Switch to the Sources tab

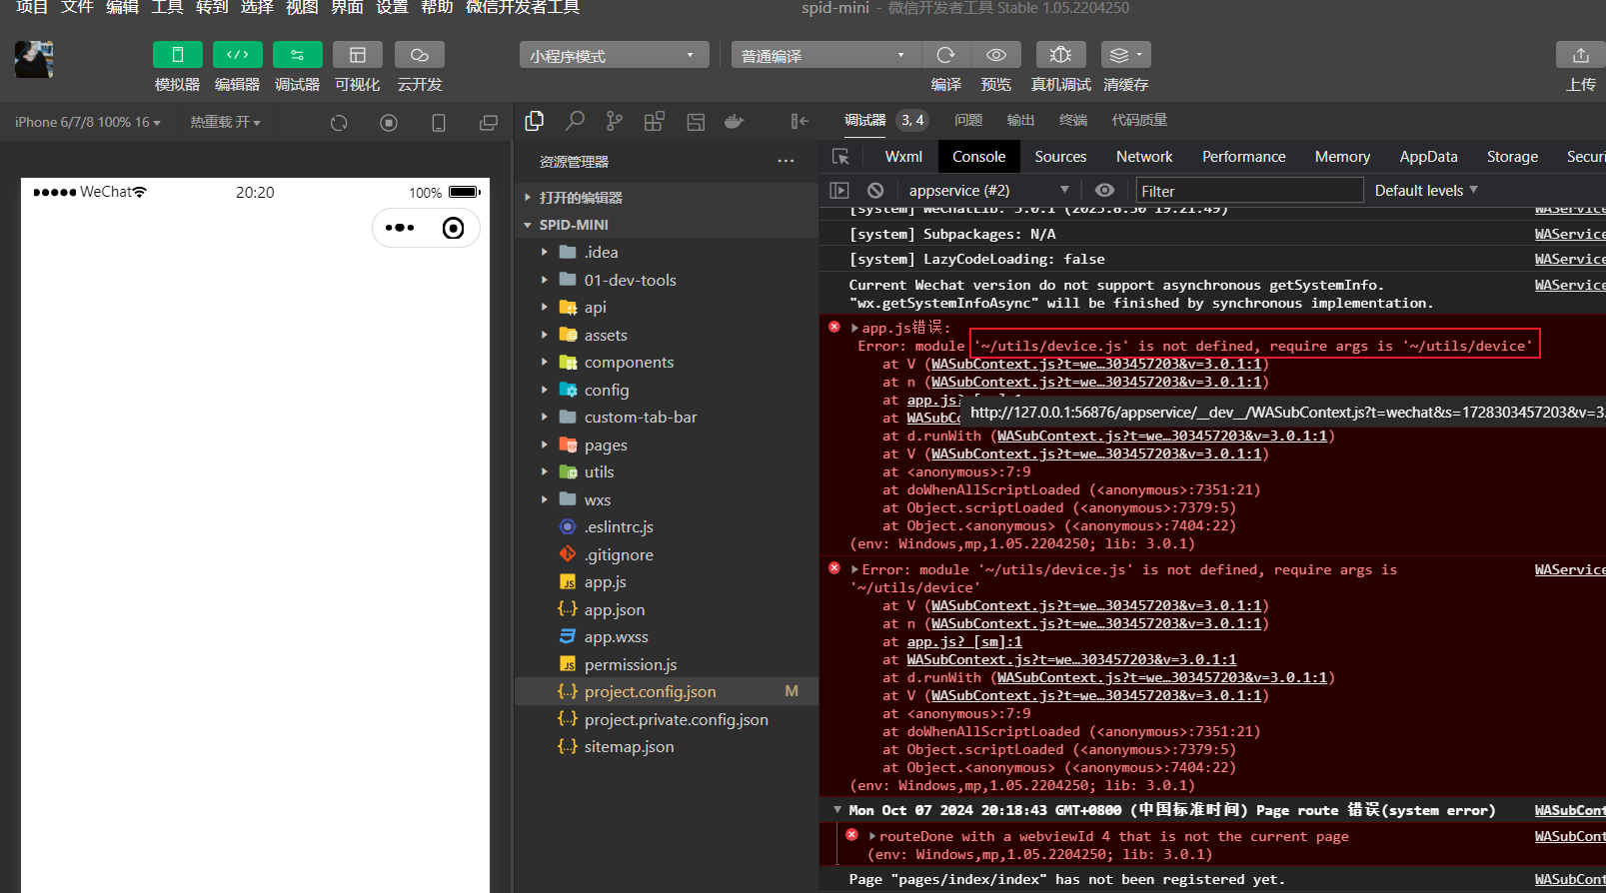(1060, 157)
